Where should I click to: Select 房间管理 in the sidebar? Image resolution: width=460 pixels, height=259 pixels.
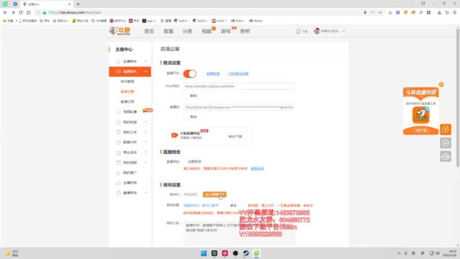pos(127,82)
